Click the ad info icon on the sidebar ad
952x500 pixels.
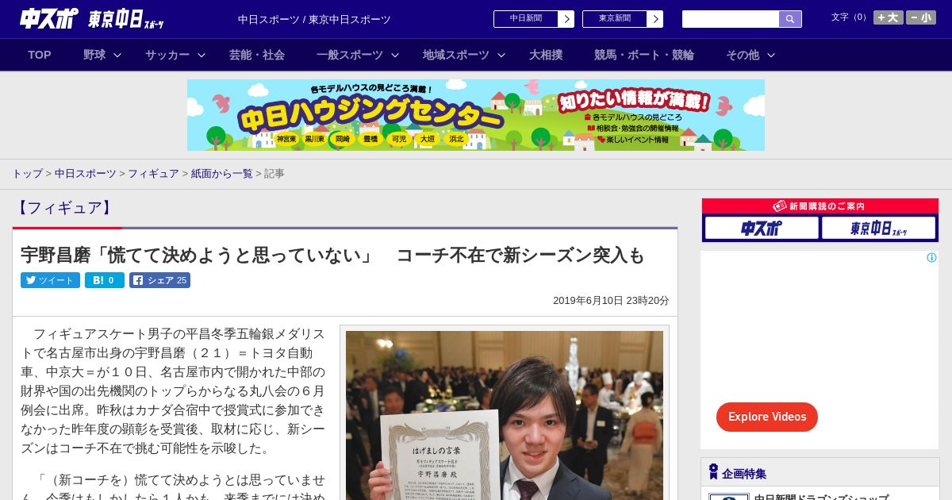pos(931,258)
